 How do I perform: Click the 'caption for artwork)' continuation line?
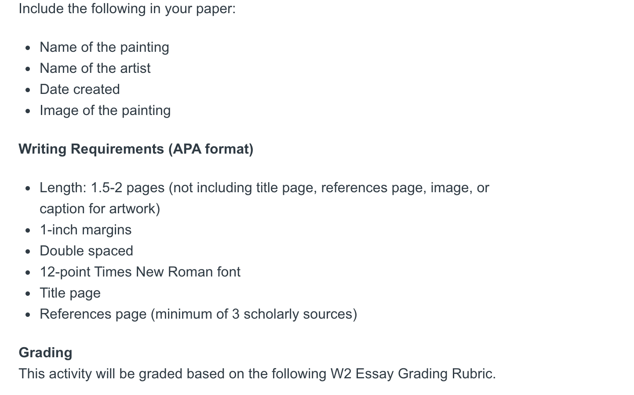pos(100,209)
